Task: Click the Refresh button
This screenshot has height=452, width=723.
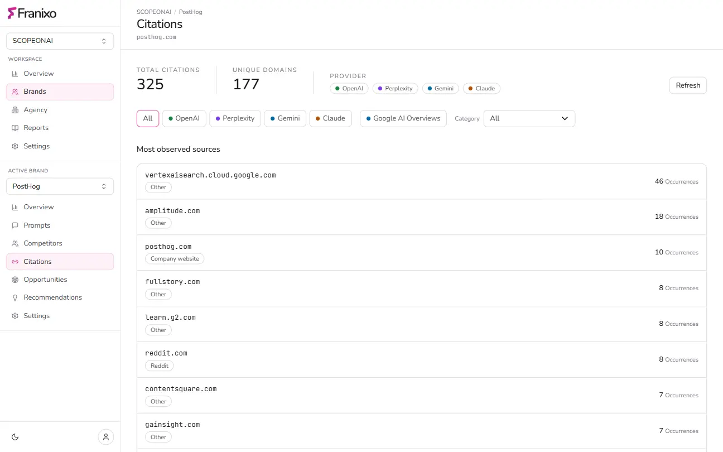Action: click(688, 85)
